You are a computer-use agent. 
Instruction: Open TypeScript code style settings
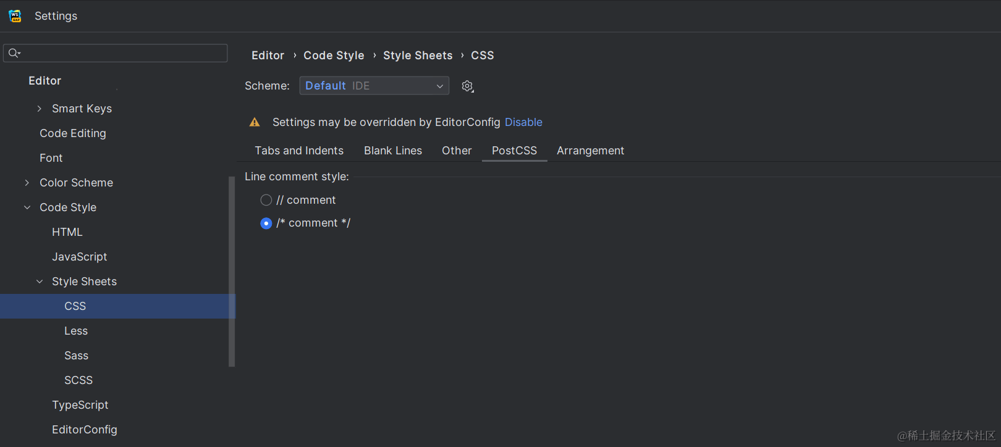click(80, 405)
